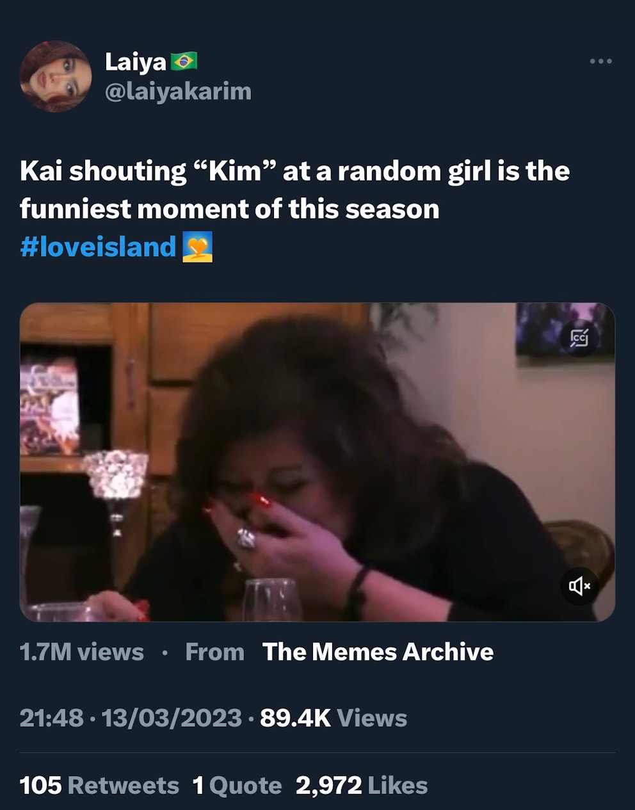Click the 1.7M views video counter
Viewport: 635px width, 810px height.
tap(82, 652)
